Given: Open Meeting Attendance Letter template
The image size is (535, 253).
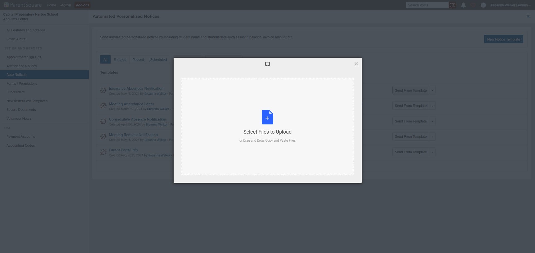Looking at the screenshot, I should (131, 104).
